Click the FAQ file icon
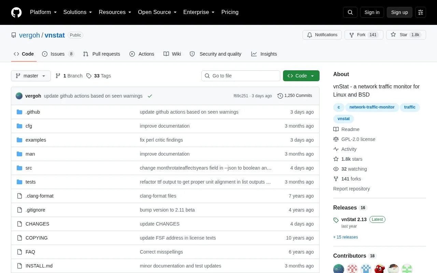437x273 pixels. coord(19,252)
